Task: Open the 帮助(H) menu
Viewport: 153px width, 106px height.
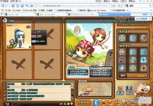Action: pyautogui.click(x=132, y=1)
